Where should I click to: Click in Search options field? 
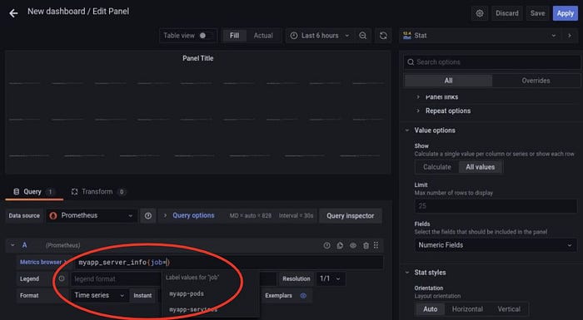click(x=492, y=62)
